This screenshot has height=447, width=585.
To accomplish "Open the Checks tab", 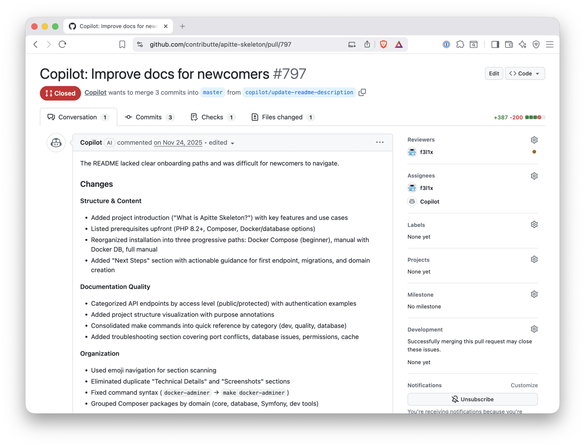I will pyautogui.click(x=213, y=117).
